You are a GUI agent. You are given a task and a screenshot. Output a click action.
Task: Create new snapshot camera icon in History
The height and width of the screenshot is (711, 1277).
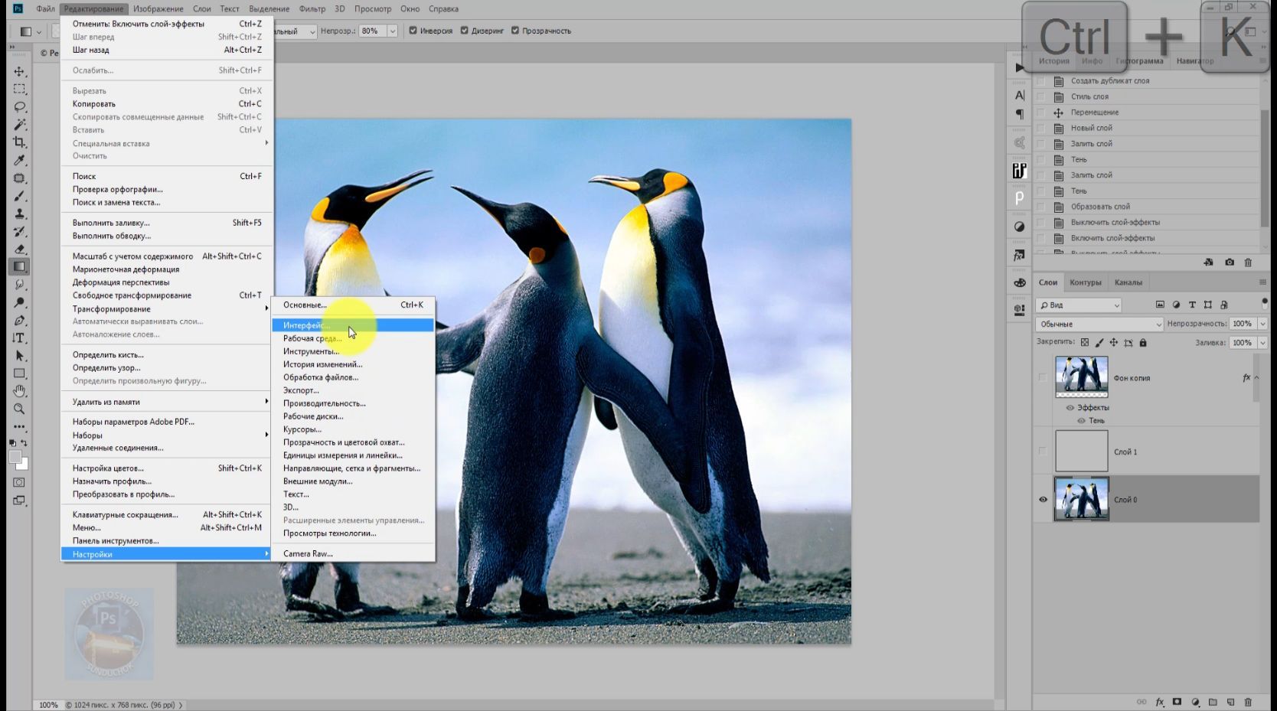click(1230, 262)
